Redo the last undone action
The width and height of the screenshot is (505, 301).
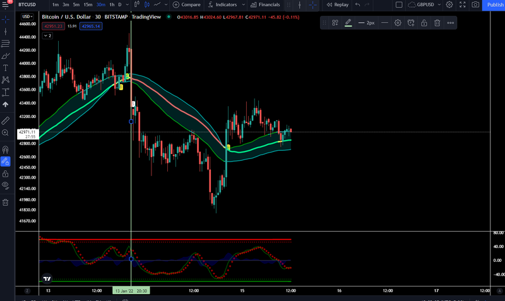(x=367, y=5)
